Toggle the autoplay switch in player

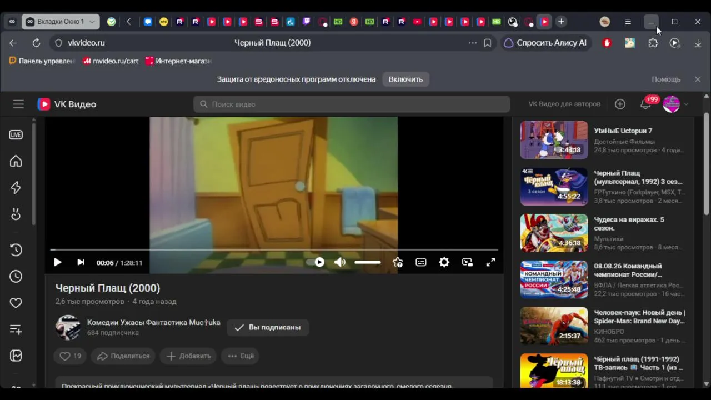pos(315,262)
